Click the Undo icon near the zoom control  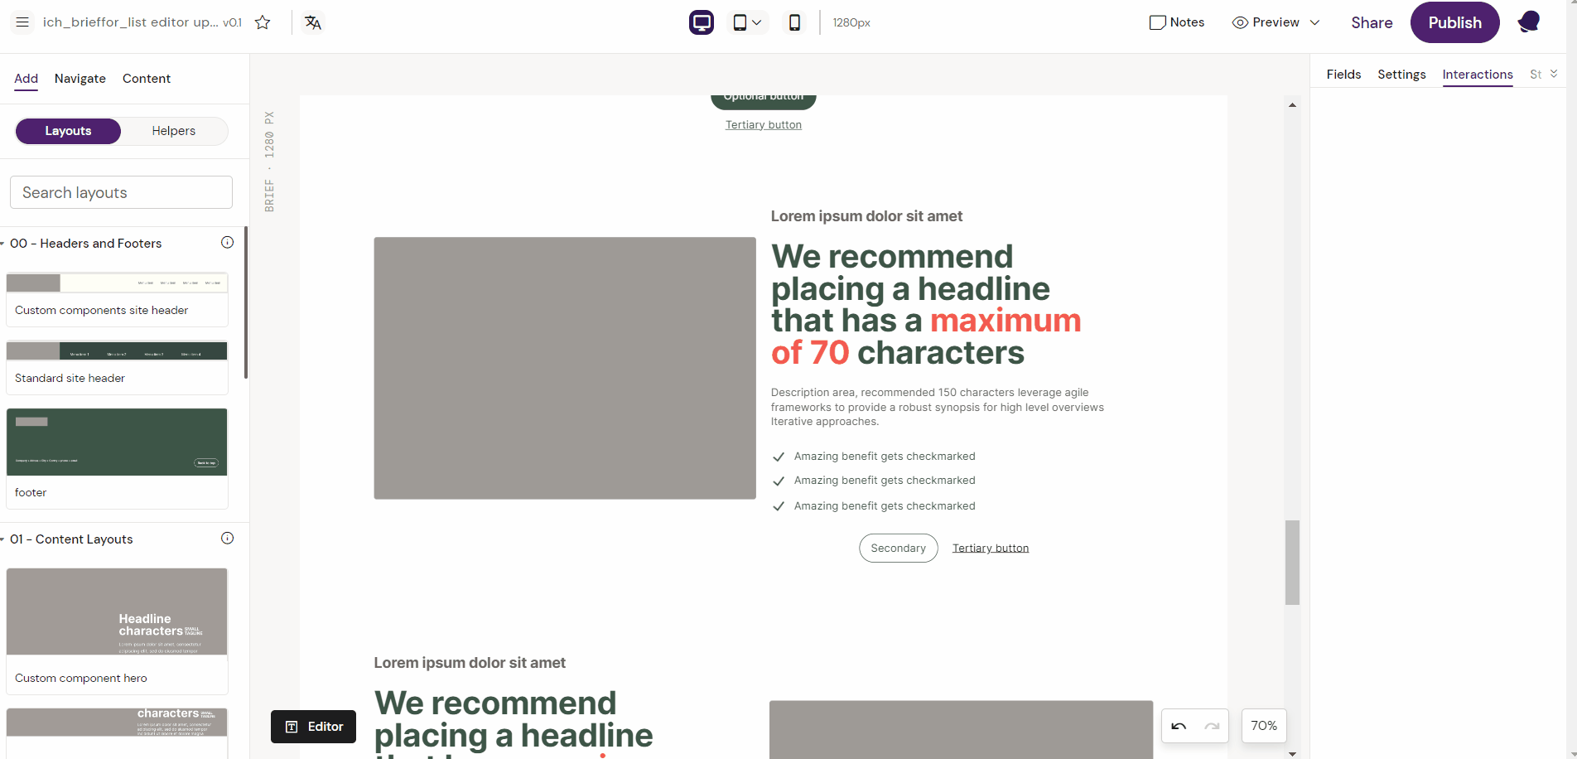pyautogui.click(x=1178, y=725)
